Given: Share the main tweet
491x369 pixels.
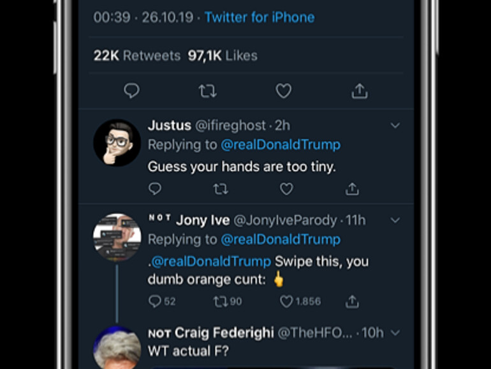Looking at the screenshot, I should (x=360, y=91).
